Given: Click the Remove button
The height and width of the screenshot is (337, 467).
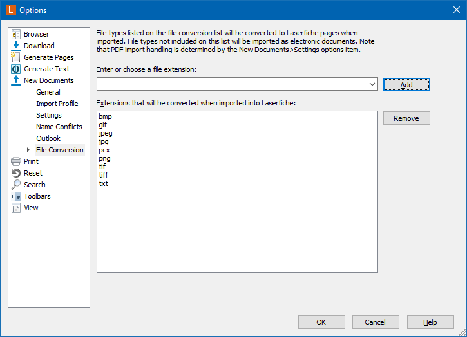Looking at the screenshot, I should click(406, 118).
